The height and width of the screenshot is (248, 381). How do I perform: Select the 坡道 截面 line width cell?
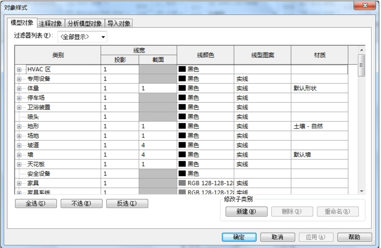tap(158, 146)
